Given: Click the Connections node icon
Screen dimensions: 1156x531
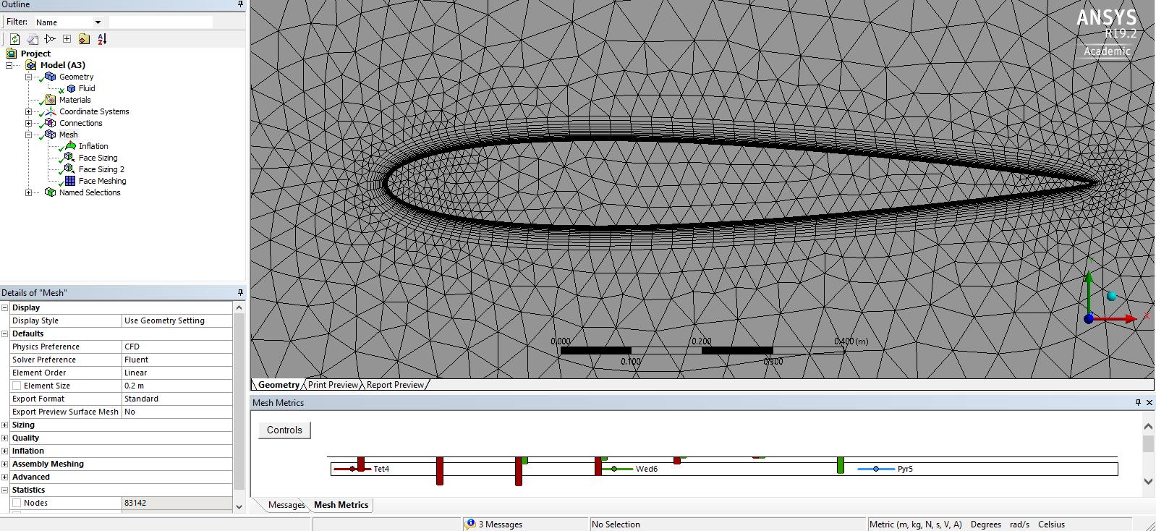Looking at the screenshot, I should (x=50, y=123).
